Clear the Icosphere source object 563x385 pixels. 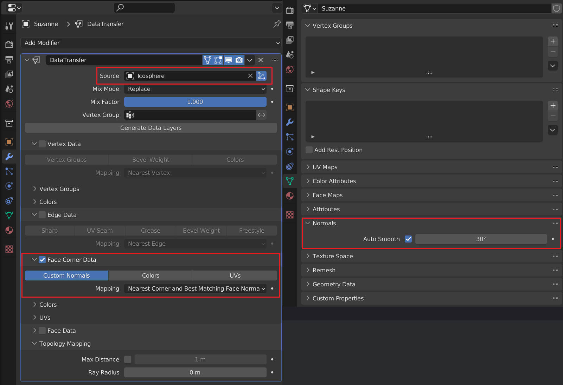(x=250, y=76)
